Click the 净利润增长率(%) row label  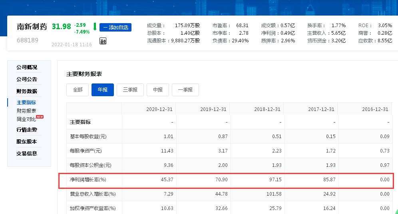pos(88,180)
